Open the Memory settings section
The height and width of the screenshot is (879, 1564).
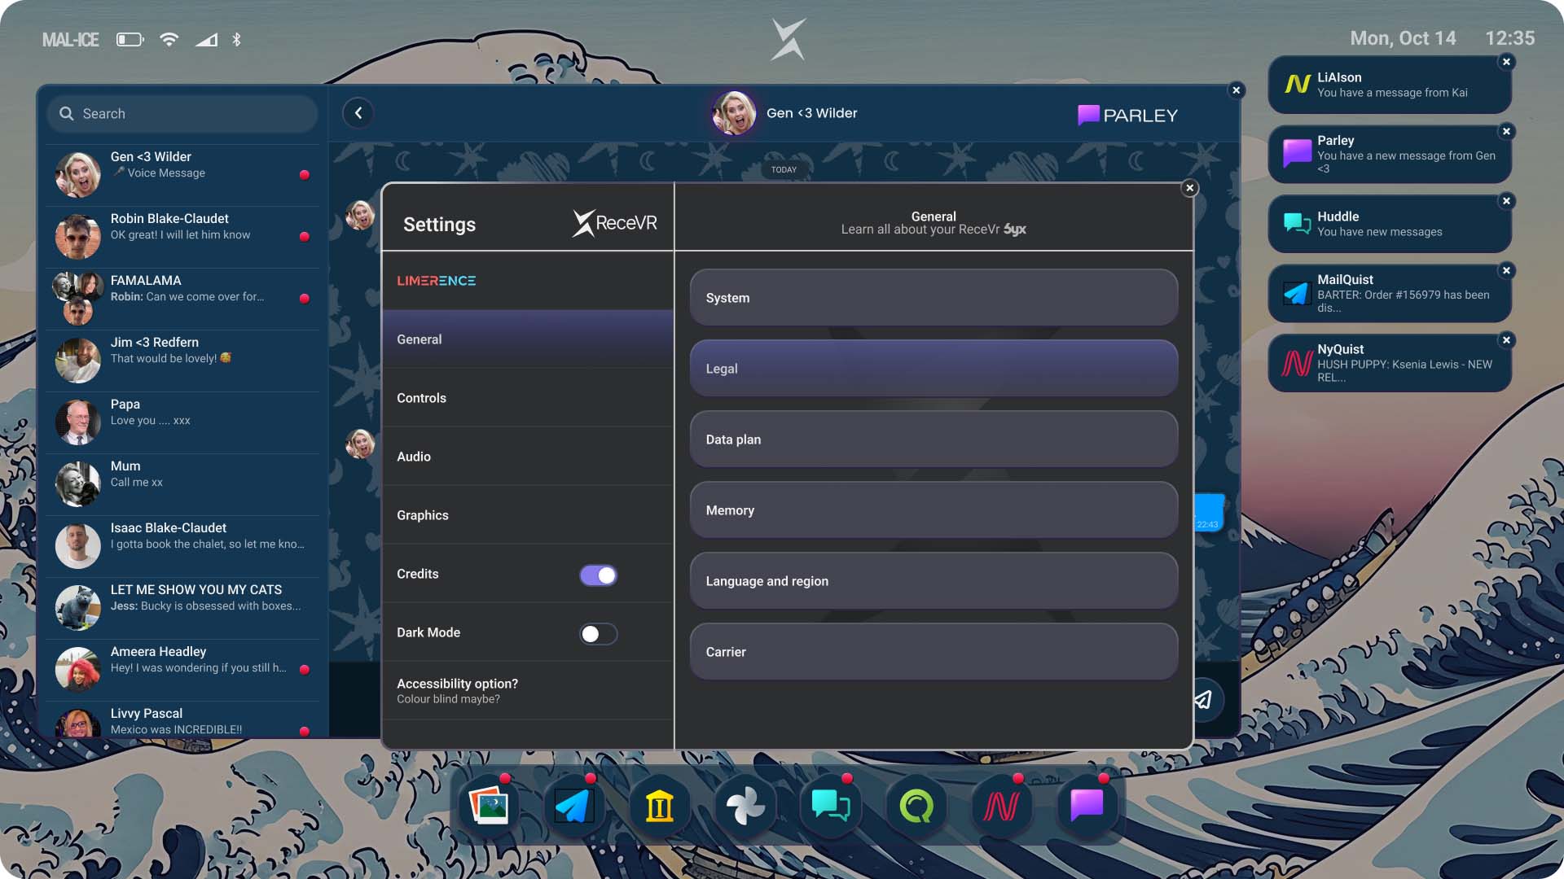pos(934,510)
